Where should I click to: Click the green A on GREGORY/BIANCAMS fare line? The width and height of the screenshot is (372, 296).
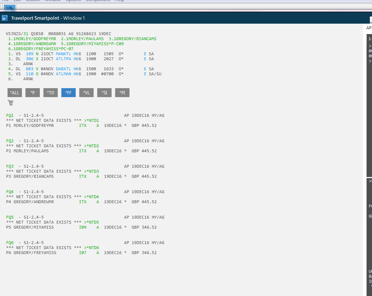pyautogui.click(x=98, y=176)
